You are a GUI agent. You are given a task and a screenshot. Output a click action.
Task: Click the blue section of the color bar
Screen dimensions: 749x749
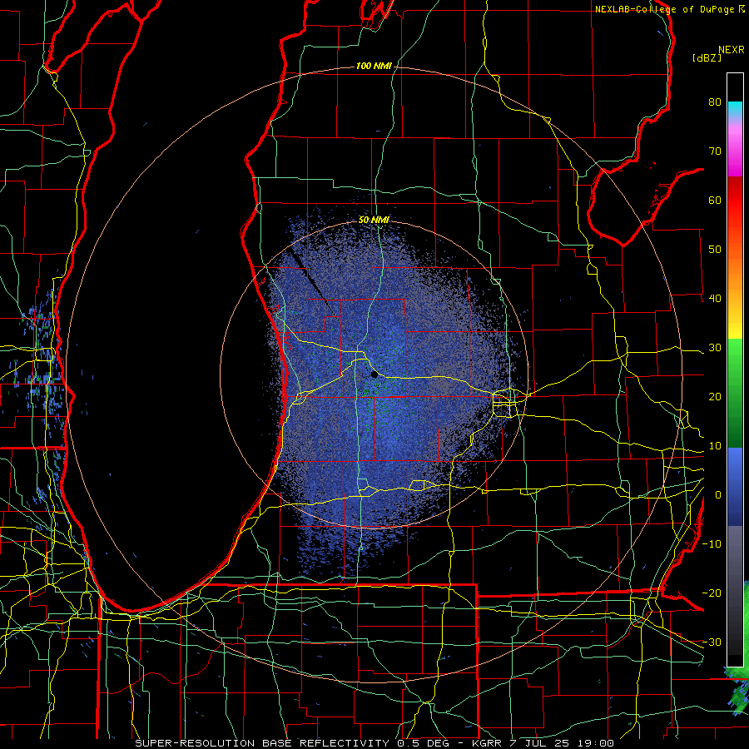tap(735, 487)
